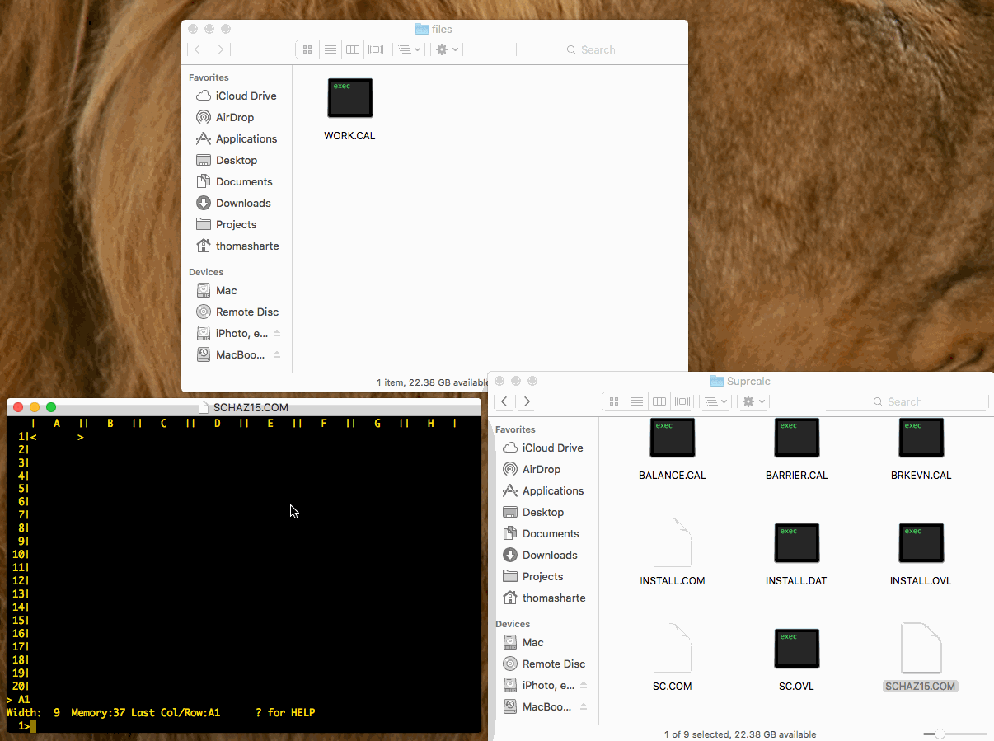This screenshot has height=741, width=994.
Task: Select INSTALL.DAT file icon
Action: point(797,543)
